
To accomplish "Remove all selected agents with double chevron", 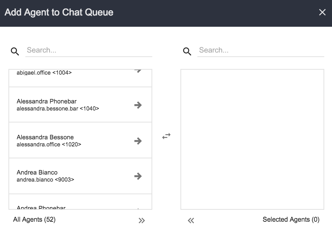I will [x=191, y=221].
